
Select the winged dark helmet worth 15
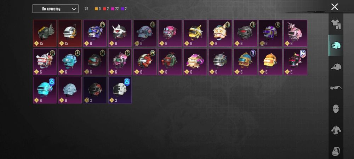point(45,33)
